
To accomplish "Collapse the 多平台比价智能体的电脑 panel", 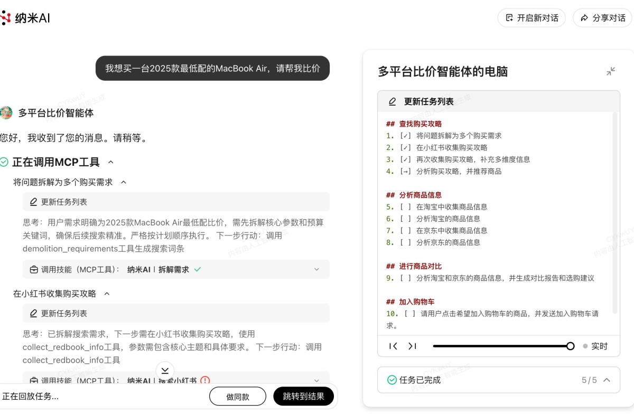I will click(x=611, y=71).
